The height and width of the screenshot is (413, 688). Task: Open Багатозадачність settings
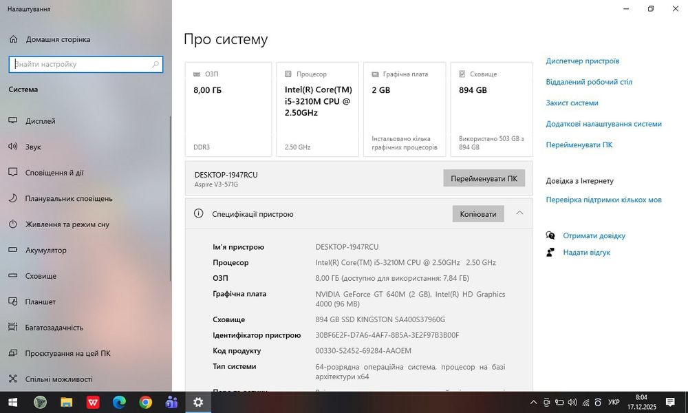[54, 328]
